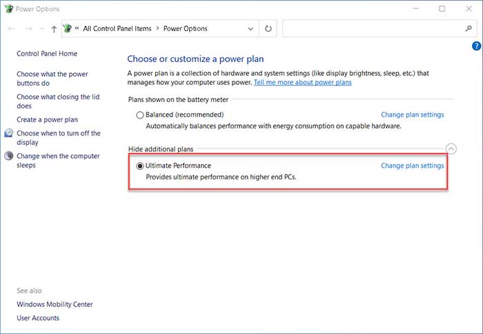483x334 pixels.
Task: Click Power Options breadcrumb in address bar
Action: (185, 29)
